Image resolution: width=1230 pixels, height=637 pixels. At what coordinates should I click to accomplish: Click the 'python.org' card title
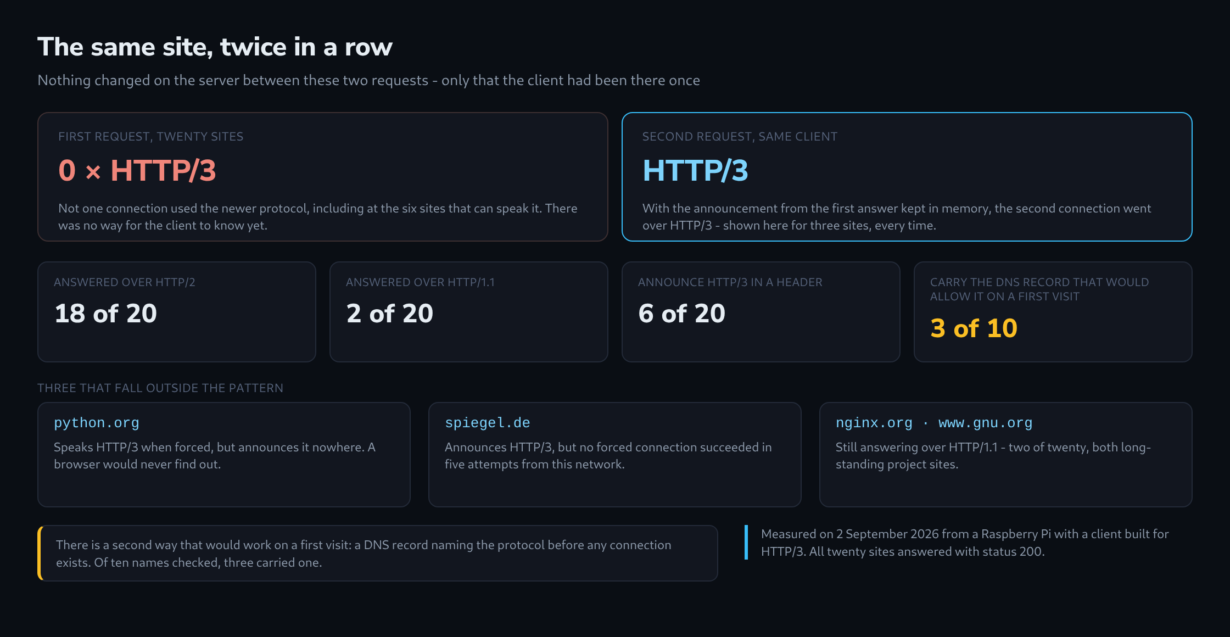(97, 423)
